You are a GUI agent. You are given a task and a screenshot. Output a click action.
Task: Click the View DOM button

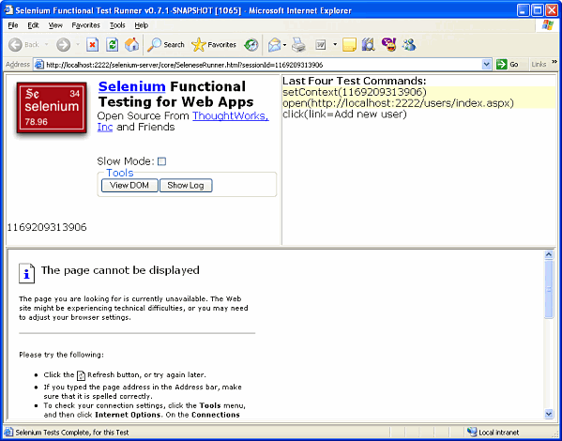click(x=129, y=186)
